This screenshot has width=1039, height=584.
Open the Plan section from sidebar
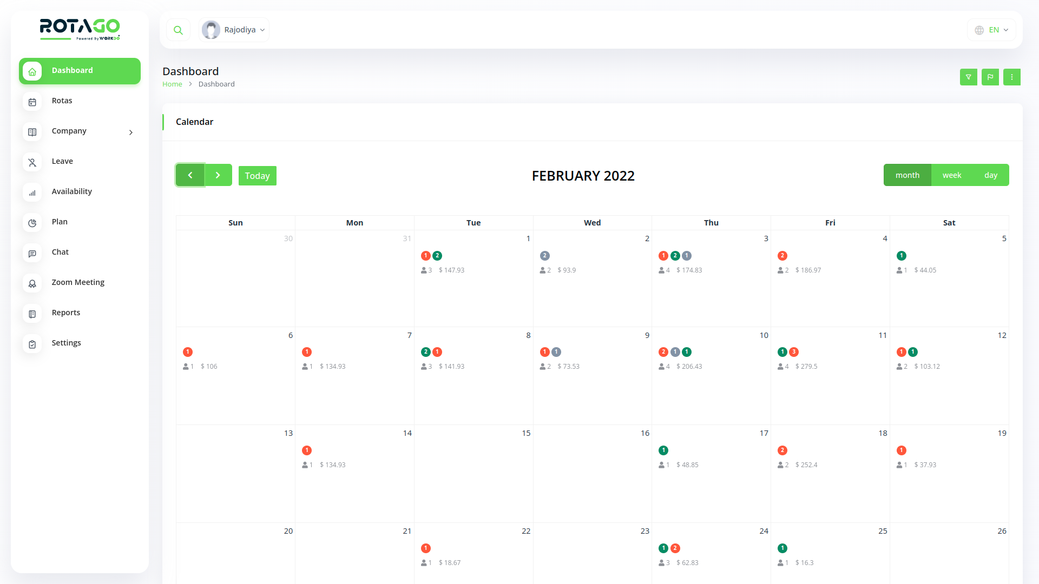coord(60,222)
